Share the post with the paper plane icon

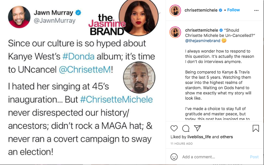(197, 128)
